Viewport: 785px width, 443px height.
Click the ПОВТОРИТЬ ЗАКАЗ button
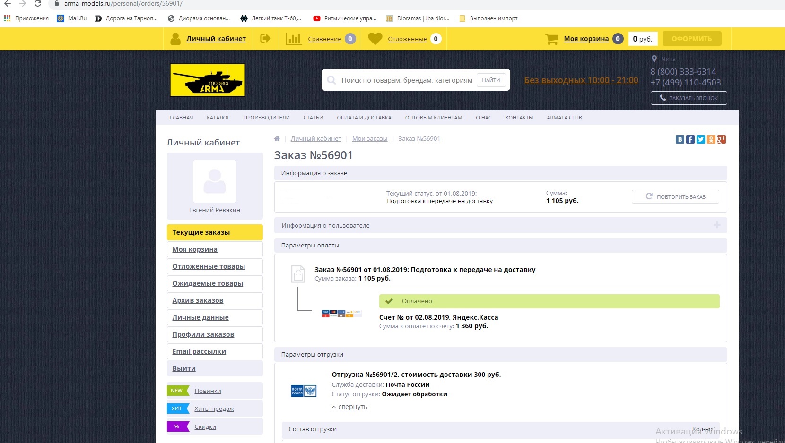point(675,197)
